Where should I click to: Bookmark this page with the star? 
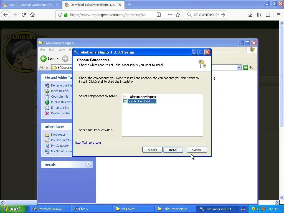pyautogui.click(x=178, y=15)
